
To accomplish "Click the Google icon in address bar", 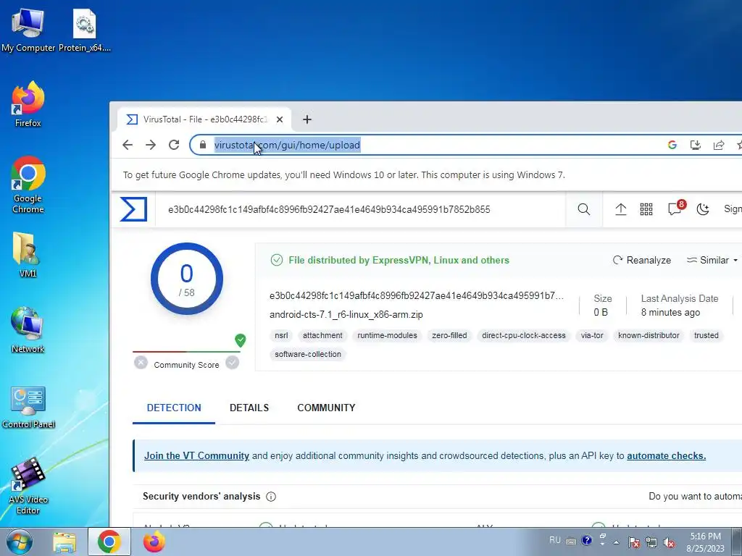I will pos(672,145).
